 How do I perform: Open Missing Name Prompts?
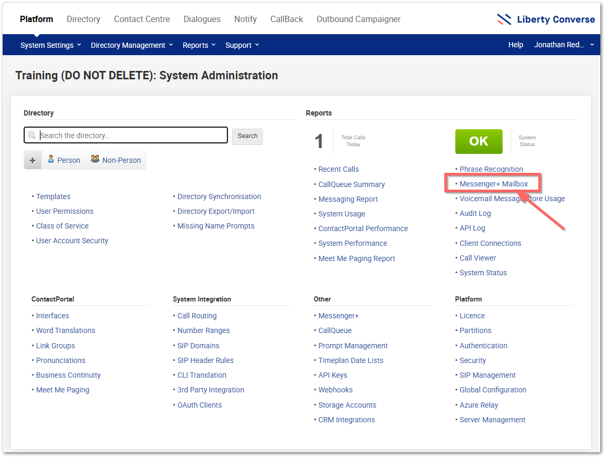216,226
